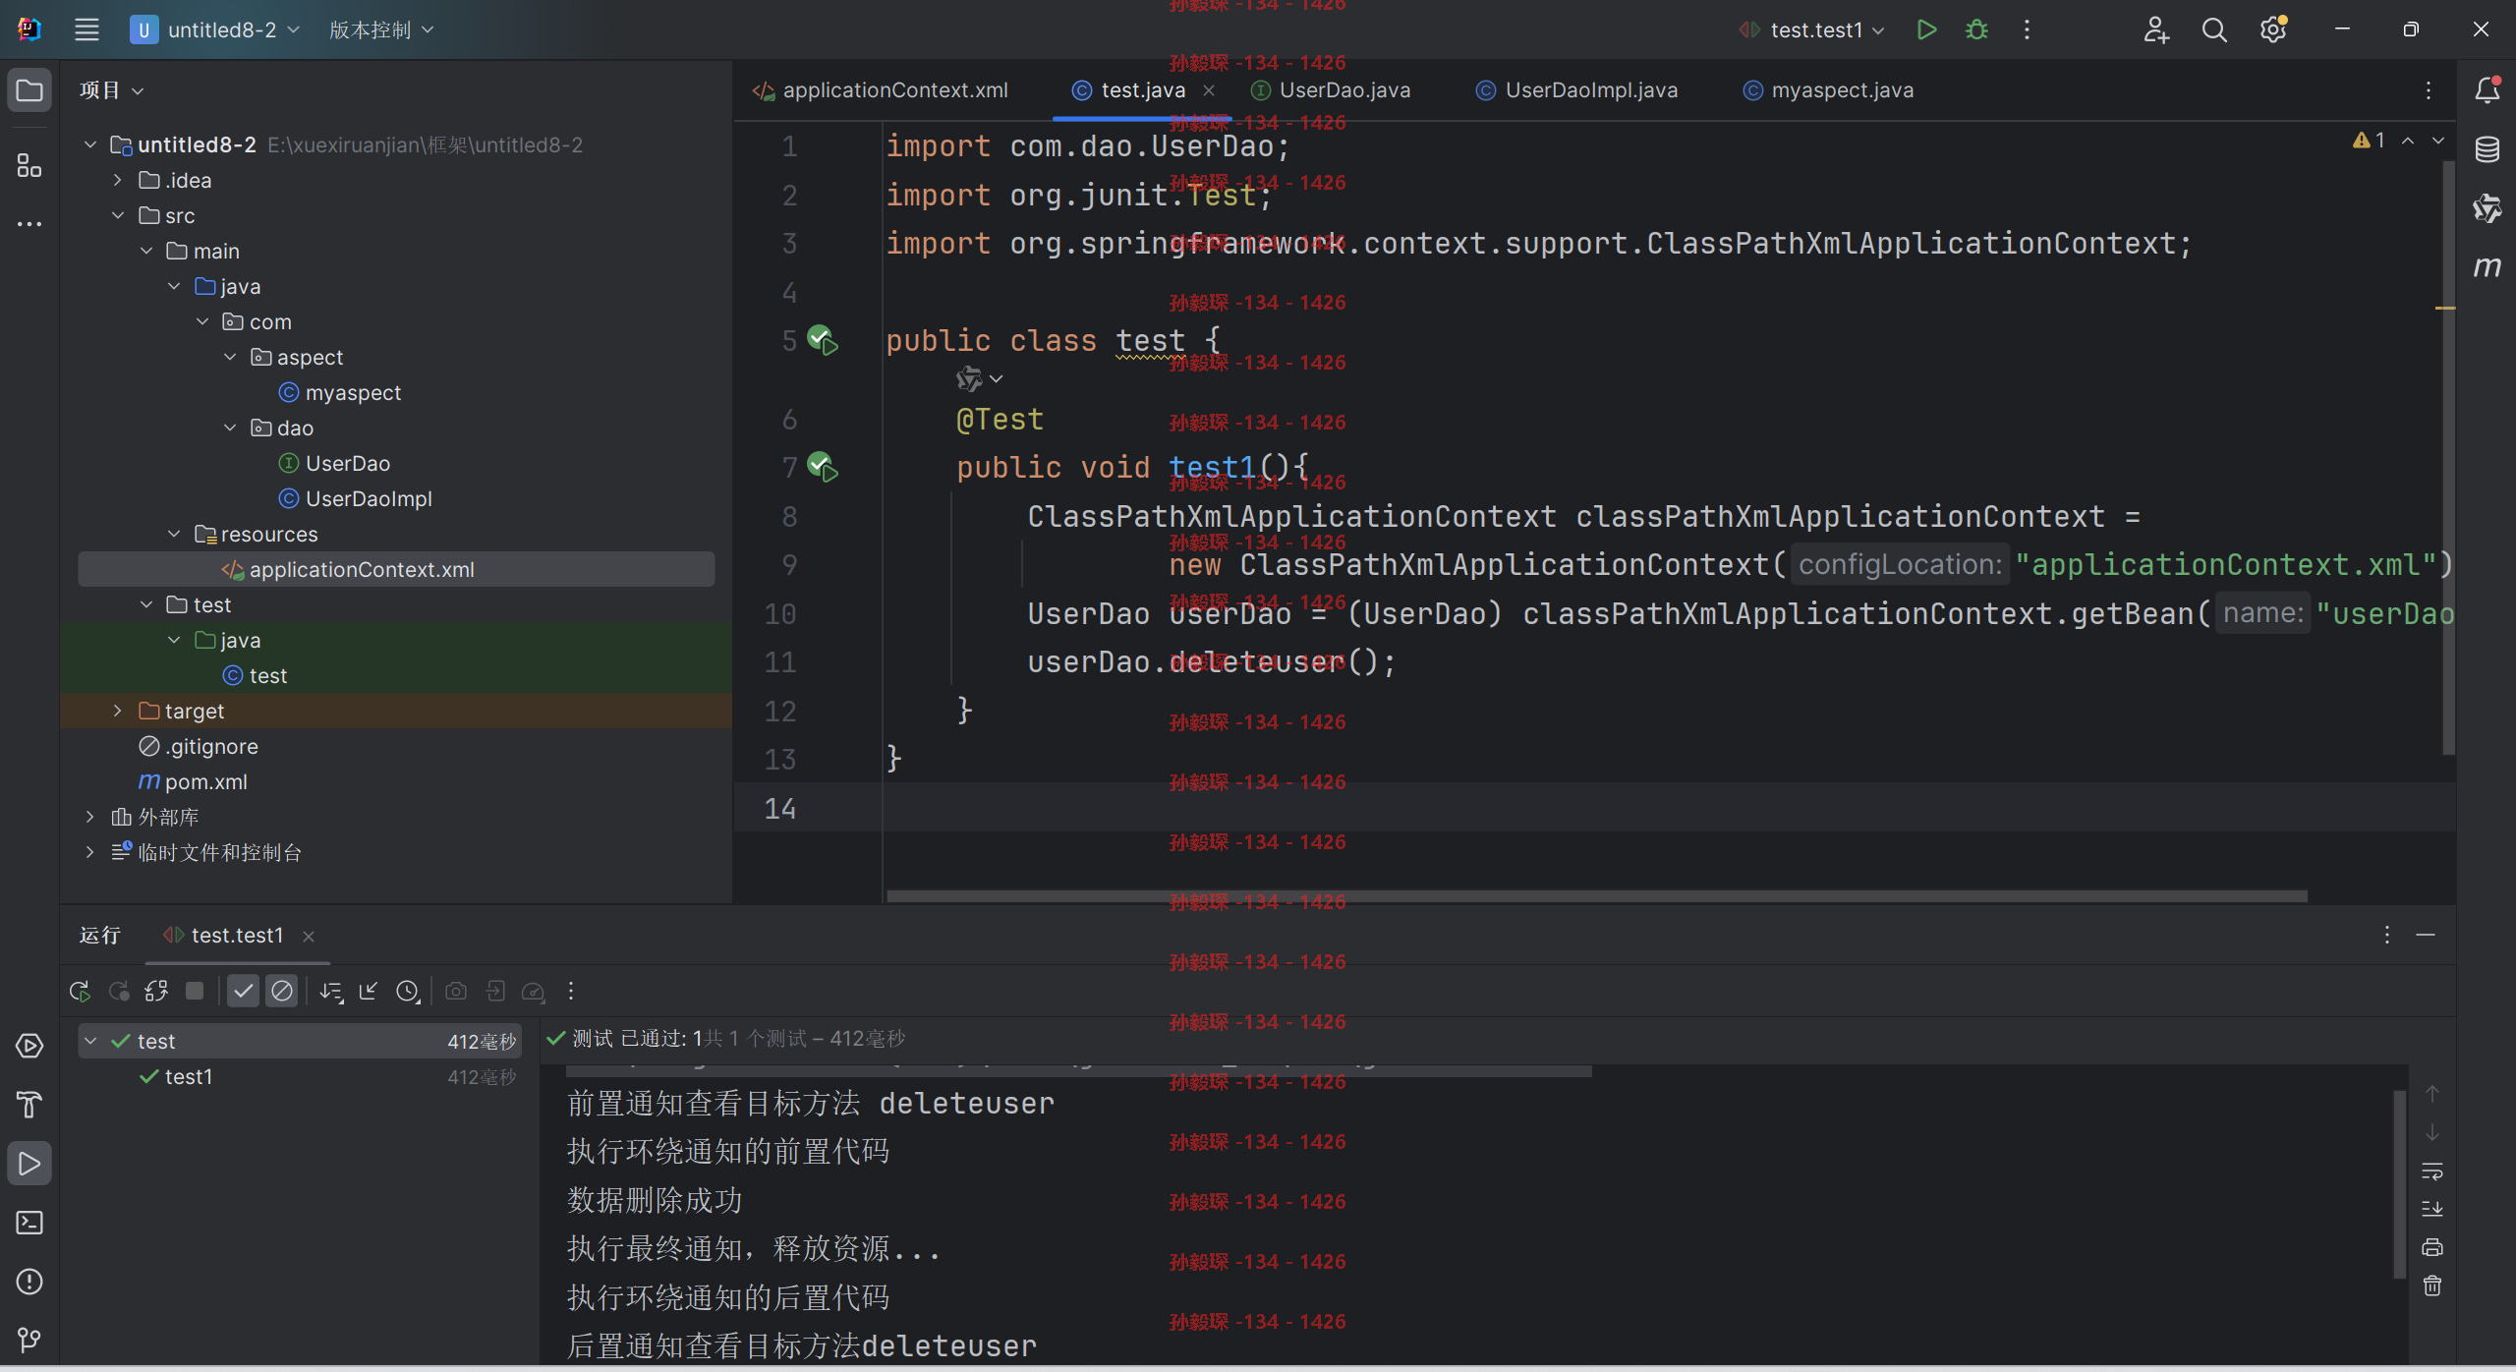Open Search Everywhere magnifier
Image resolution: width=2516 pixels, height=1372 pixels.
click(2214, 29)
